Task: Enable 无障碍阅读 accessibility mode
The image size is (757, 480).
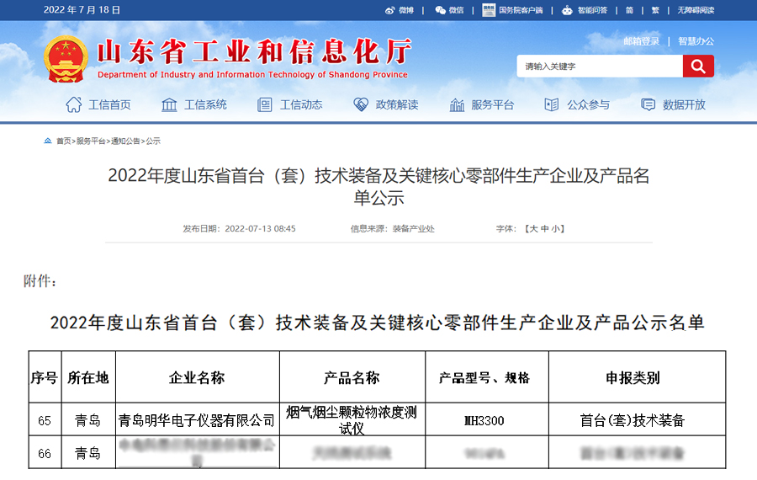Action: (x=695, y=10)
